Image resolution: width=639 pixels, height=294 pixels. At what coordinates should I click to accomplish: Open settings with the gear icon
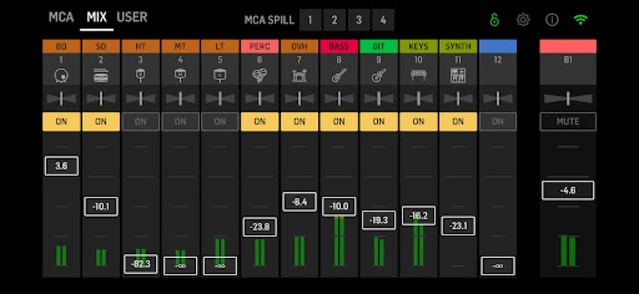(x=523, y=20)
